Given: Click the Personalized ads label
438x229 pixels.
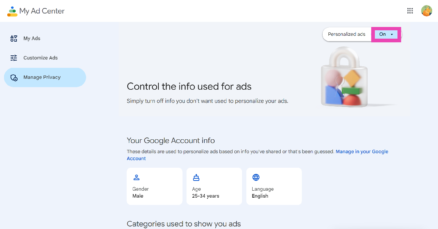Looking at the screenshot, I should tap(346, 34).
